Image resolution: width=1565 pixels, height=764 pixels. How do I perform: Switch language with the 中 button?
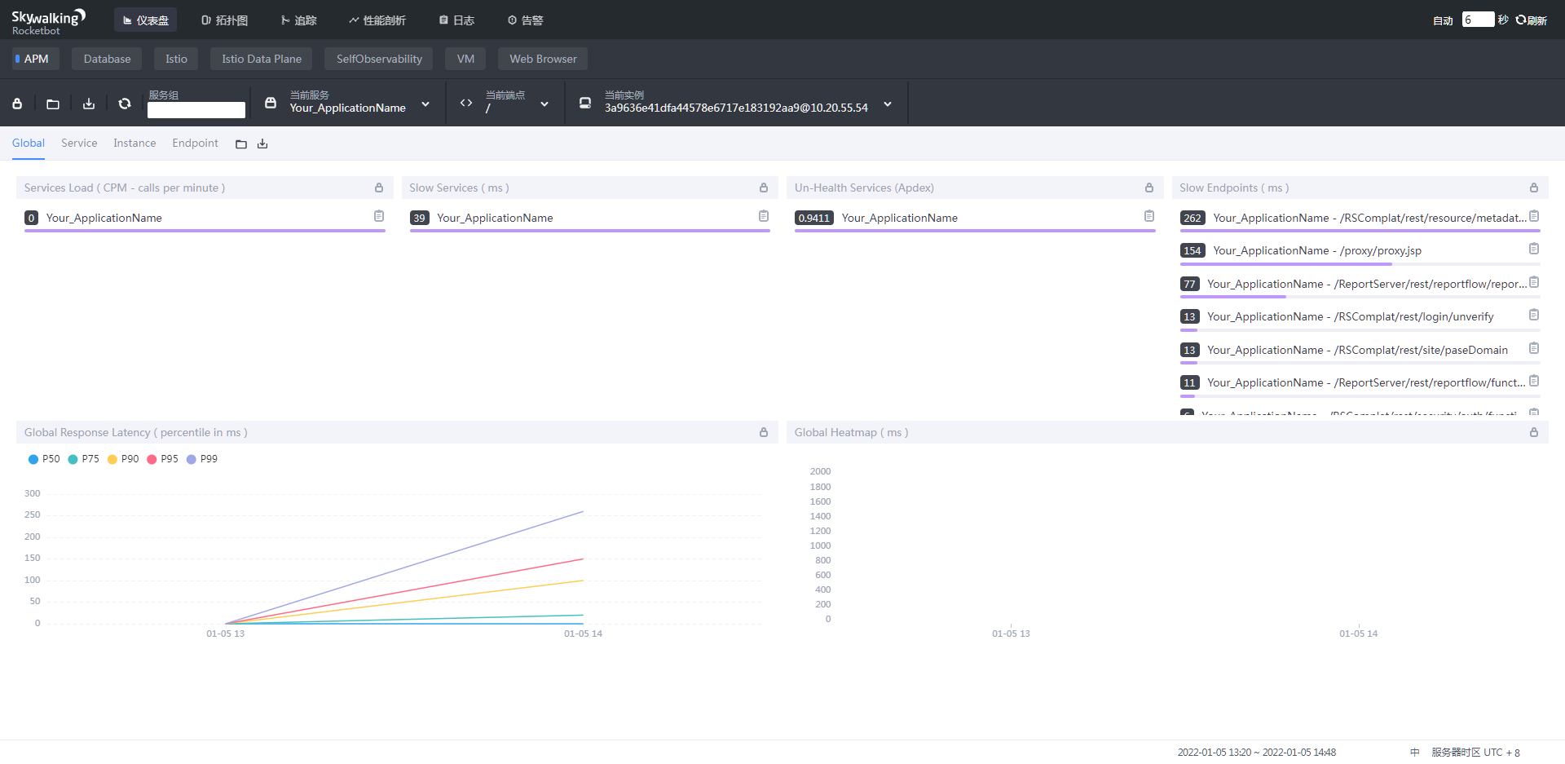1415,753
